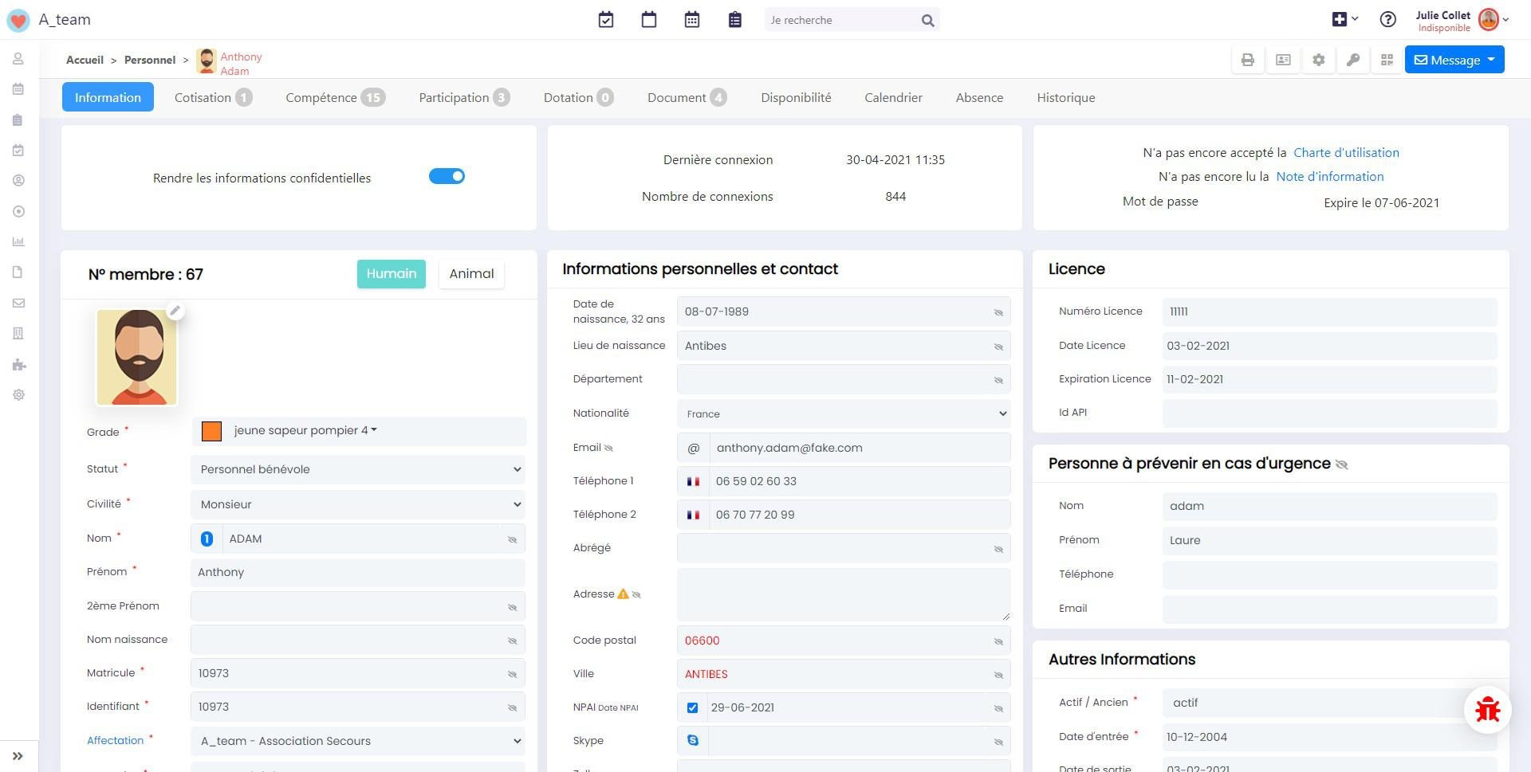The height and width of the screenshot is (772, 1531).
Task: Toggle the eye icon in the Identifiant field
Action: [x=513, y=707]
